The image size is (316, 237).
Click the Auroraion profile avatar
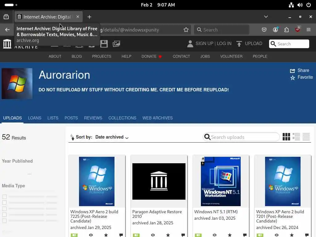pos(17,84)
